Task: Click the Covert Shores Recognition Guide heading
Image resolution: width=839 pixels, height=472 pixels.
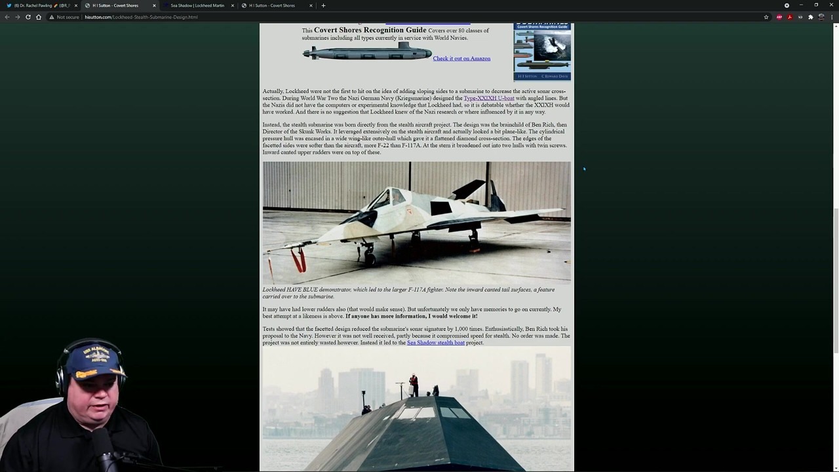Action: click(x=370, y=30)
